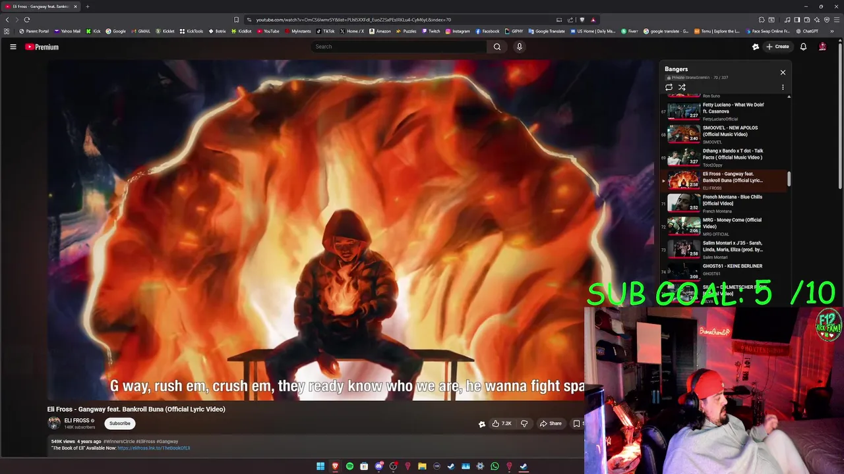Open share-page icon in the address bar
Image resolution: width=844 pixels, height=474 pixels.
(570, 20)
